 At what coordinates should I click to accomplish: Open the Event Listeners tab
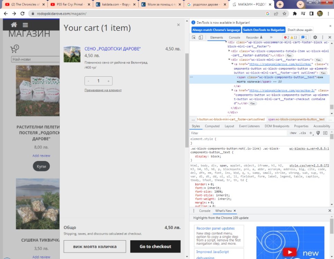click(x=249, y=126)
